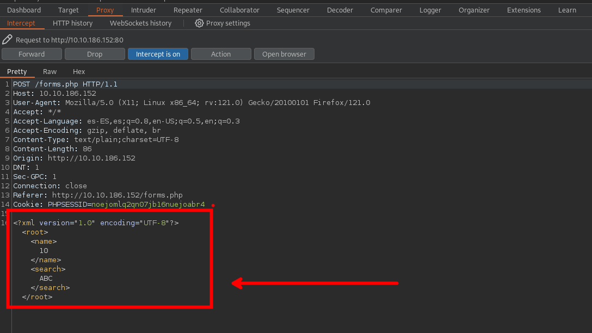Click the Proxy settings gear icon
Screen dimensions: 592x333
pyautogui.click(x=199, y=23)
